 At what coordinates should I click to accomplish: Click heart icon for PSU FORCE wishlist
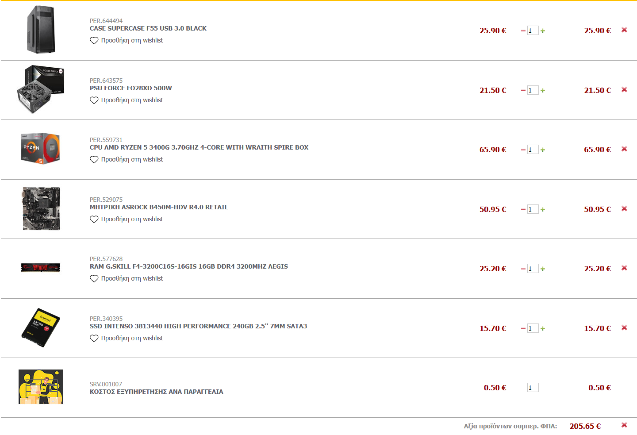[x=94, y=100]
